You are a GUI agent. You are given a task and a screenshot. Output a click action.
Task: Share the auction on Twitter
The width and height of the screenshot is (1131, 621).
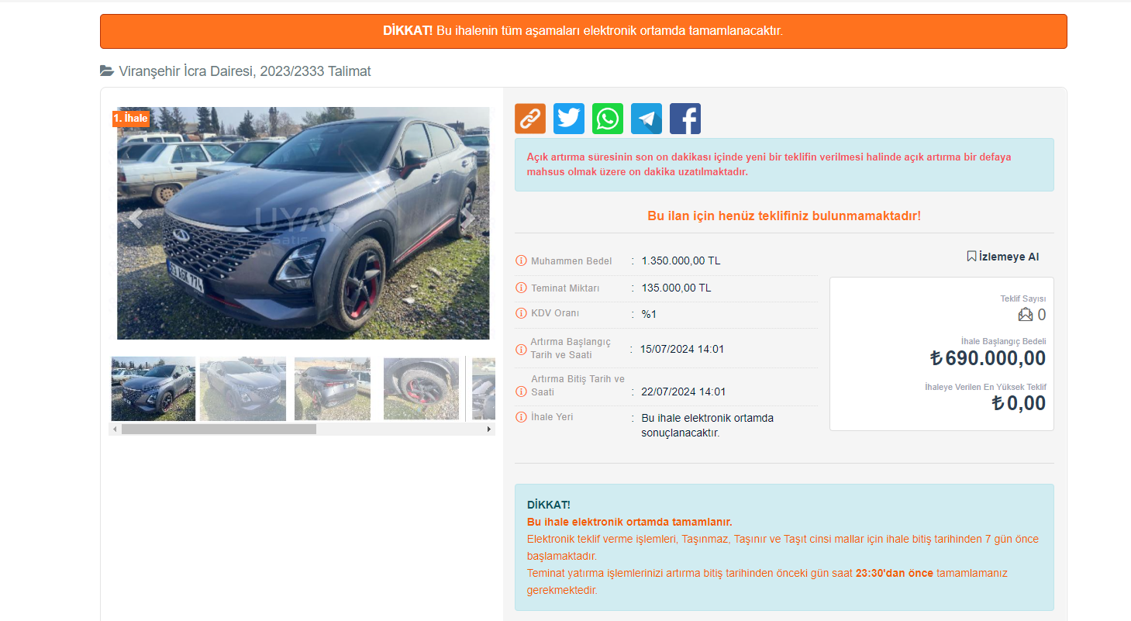coord(569,119)
